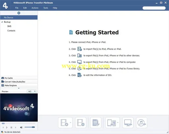This screenshot has width=169, height=134.
Task: Select the No Device entry
Action: [19, 18]
